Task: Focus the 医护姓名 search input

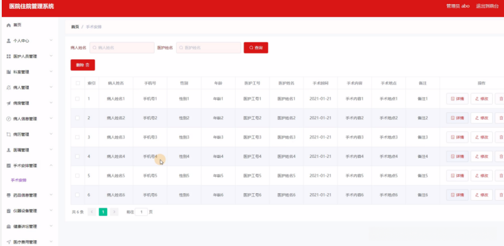Action: [x=209, y=48]
